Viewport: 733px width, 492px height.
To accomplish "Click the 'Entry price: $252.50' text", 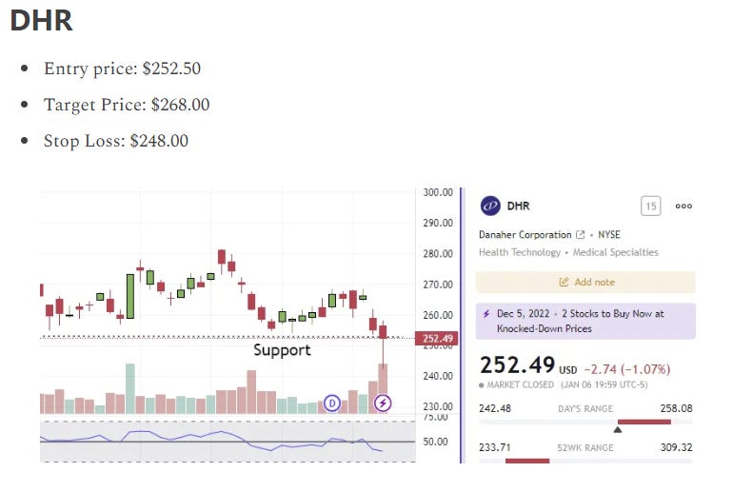I will [x=122, y=69].
